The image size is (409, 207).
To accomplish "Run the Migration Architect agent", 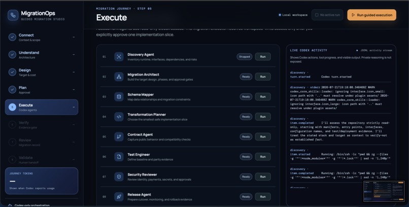I will point(263,77).
